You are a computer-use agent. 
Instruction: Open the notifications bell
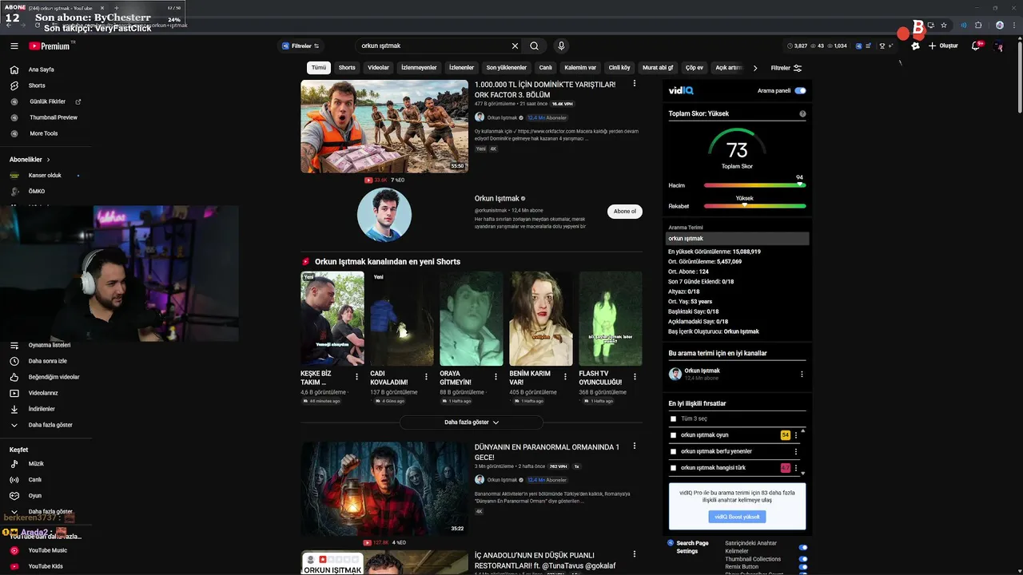tap(976, 46)
